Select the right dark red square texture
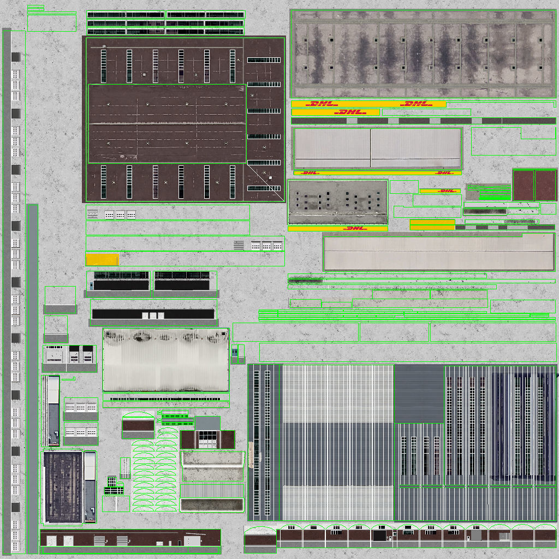 pos(545,186)
